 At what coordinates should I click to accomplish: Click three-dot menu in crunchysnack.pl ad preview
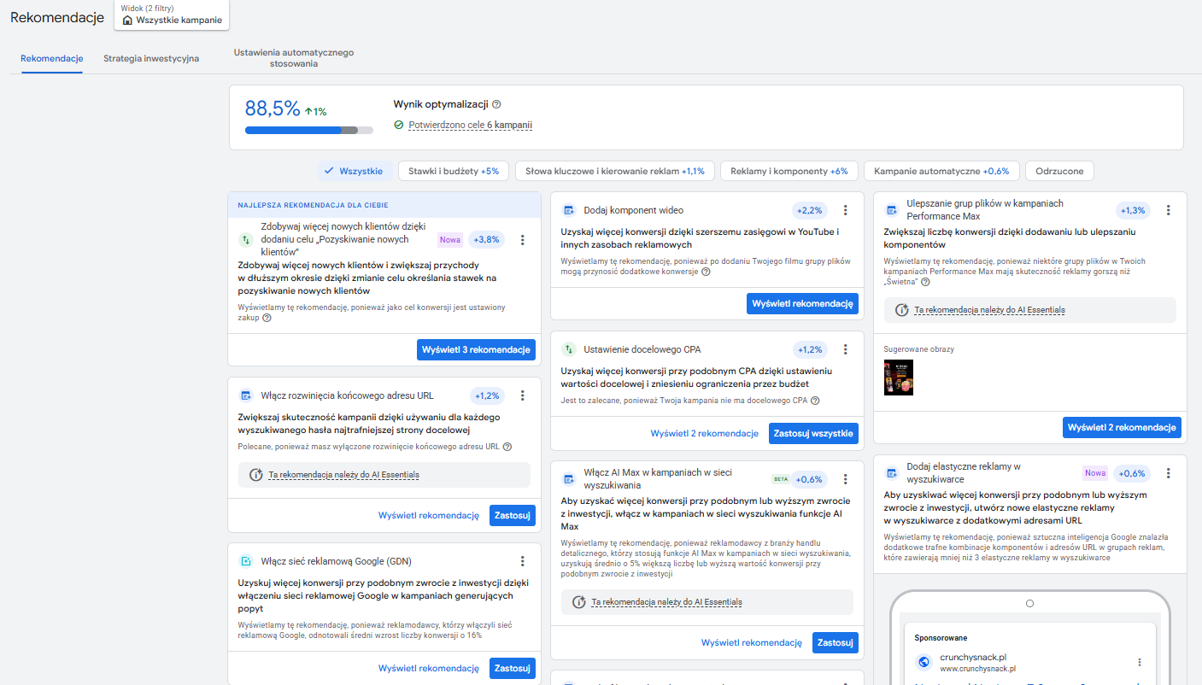click(x=1140, y=662)
